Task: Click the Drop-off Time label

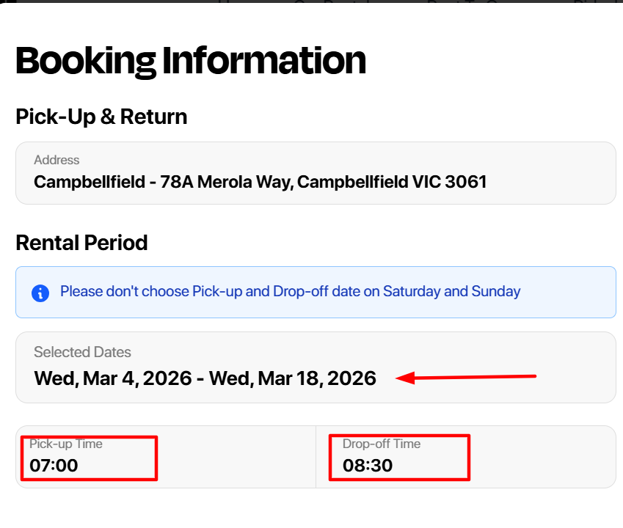Action: pyautogui.click(x=382, y=444)
